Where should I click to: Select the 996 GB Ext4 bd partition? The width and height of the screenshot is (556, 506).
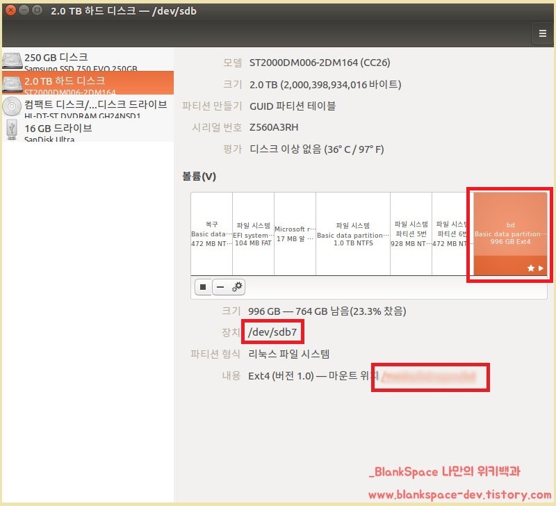[510, 234]
